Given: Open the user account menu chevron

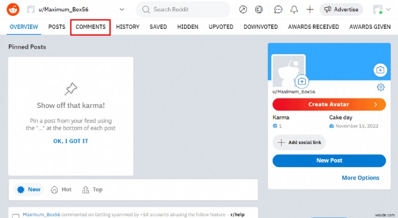Looking at the screenshot, I should coord(388,9).
